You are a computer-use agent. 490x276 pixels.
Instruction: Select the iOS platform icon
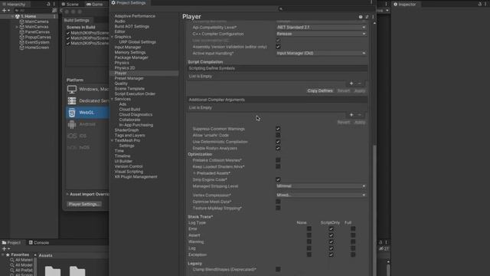point(72,136)
